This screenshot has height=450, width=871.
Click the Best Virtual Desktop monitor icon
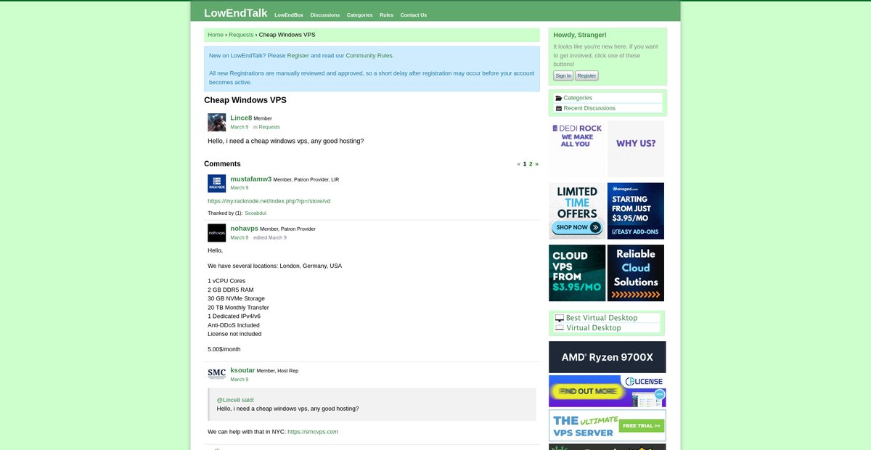click(x=560, y=318)
